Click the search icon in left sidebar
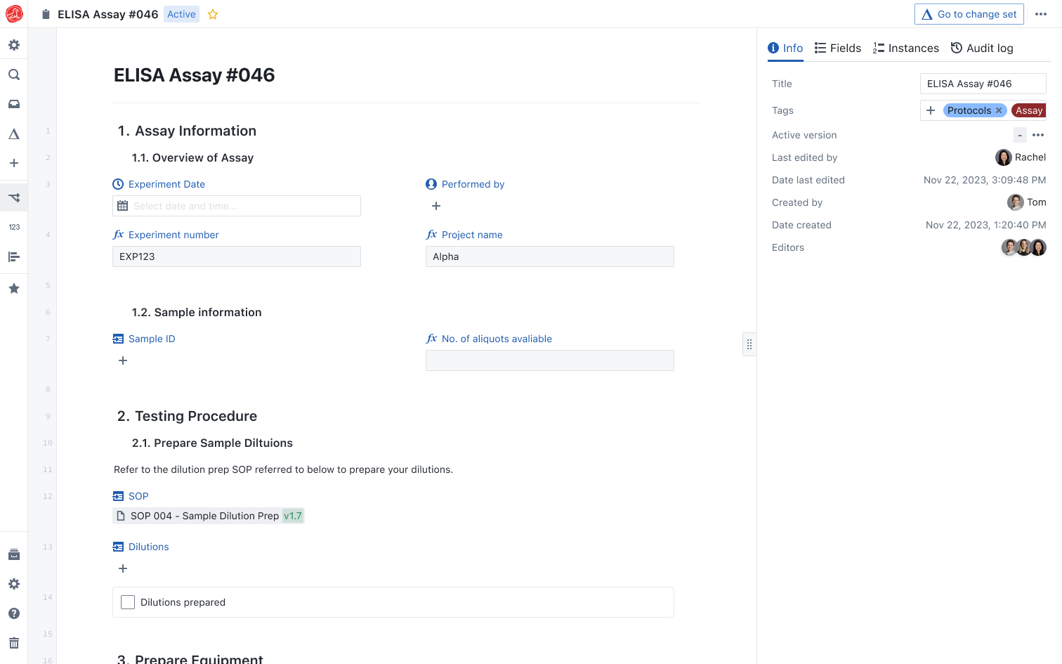Viewport: 1062px width, 664px height. 13,74
